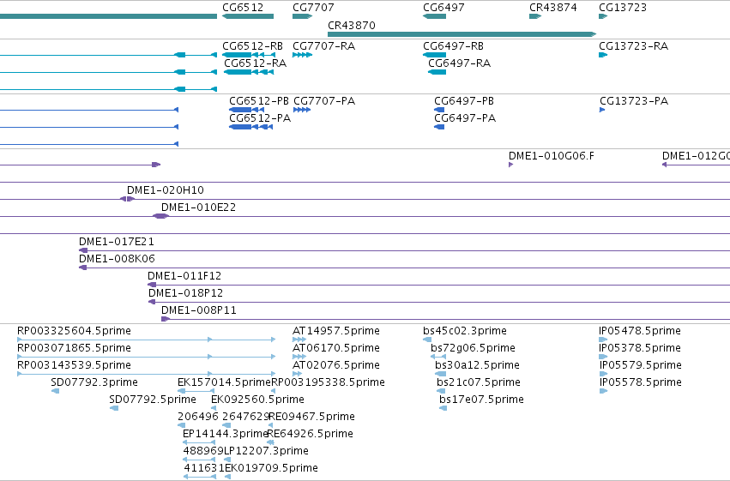Image resolution: width=730 pixels, height=481 pixels.
Task: Click the CG7707-RA transcript label
Action: pos(323,46)
